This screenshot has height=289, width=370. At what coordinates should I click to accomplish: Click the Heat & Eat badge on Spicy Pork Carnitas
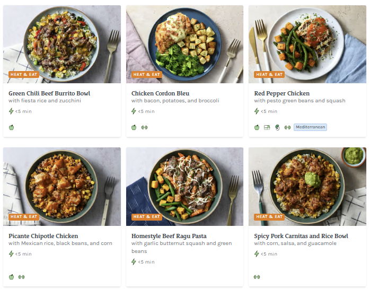[x=269, y=217]
